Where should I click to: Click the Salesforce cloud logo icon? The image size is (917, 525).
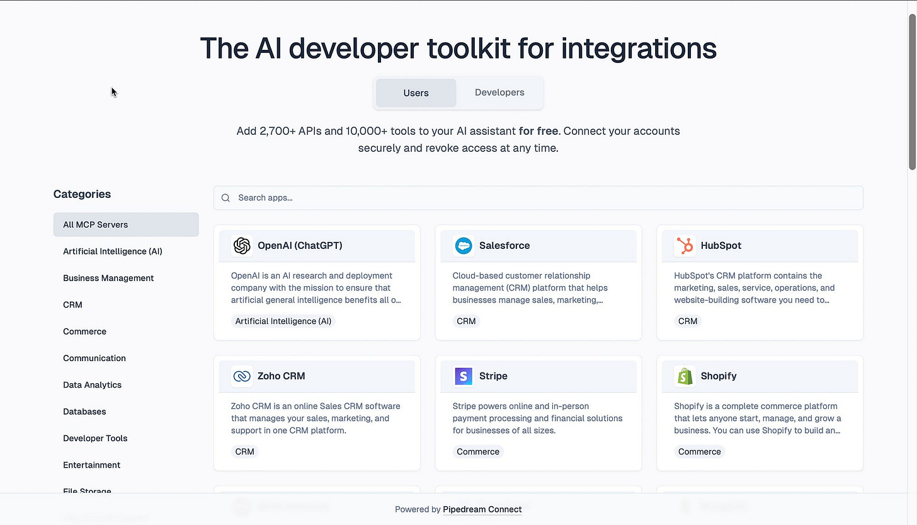[x=464, y=246]
